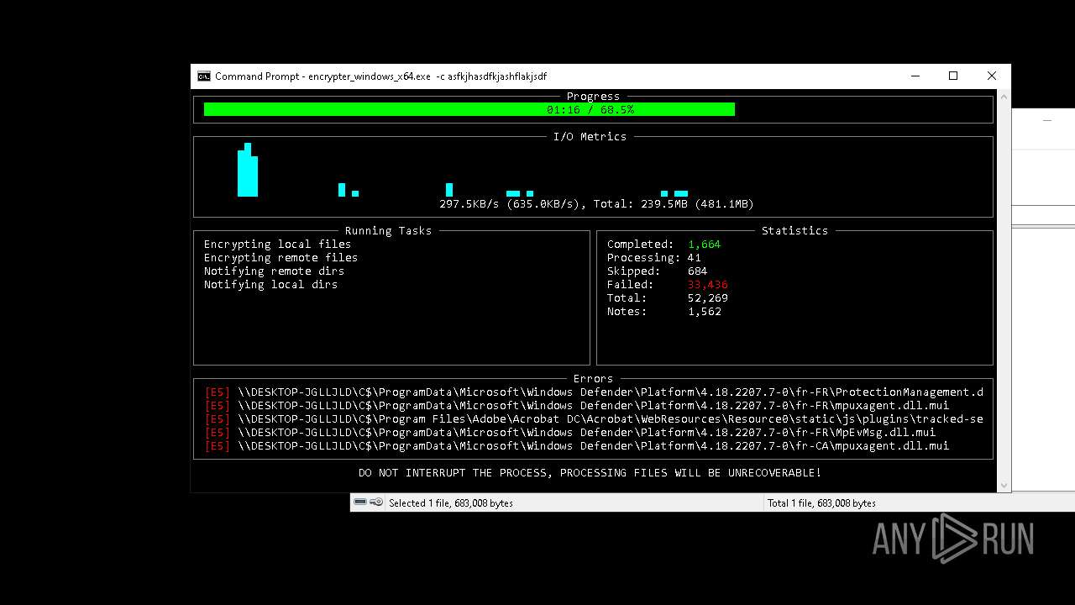Click the Command Prompt icon in title bar
The width and height of the screenshot is (1075, 605).
point(204,76)
